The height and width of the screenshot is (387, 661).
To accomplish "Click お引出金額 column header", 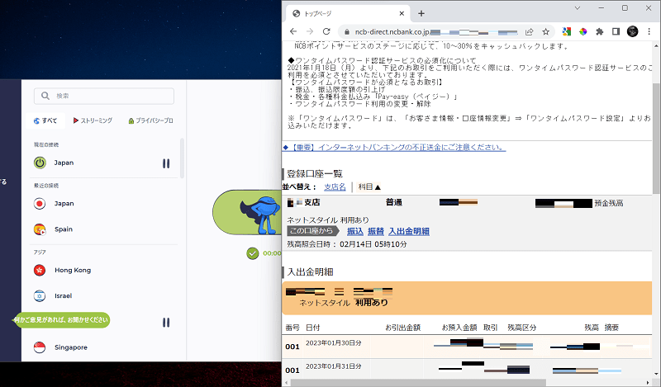I will click(x=402, y=328).
